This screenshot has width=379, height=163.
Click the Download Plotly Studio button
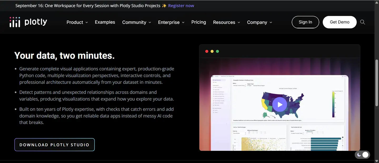[54, 145]
